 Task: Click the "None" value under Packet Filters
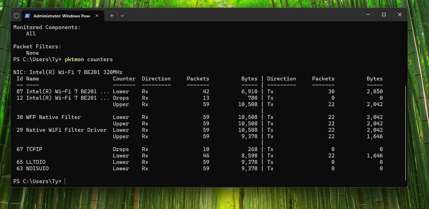click(x=32, y=53)
